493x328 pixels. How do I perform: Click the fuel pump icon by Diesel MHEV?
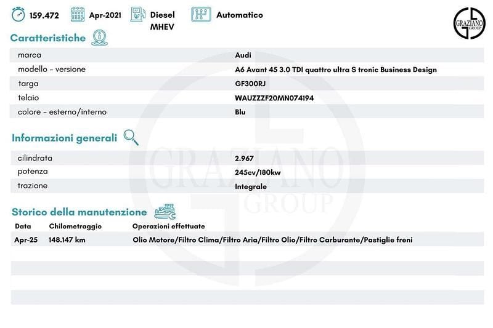138,15
